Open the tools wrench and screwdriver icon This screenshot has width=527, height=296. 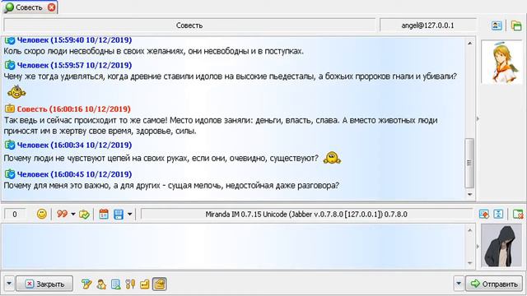pos(130,284)
